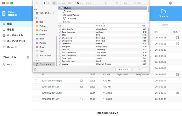Go back in the file dialog
Screen dimensions: 182x116
tap(44, 3)
